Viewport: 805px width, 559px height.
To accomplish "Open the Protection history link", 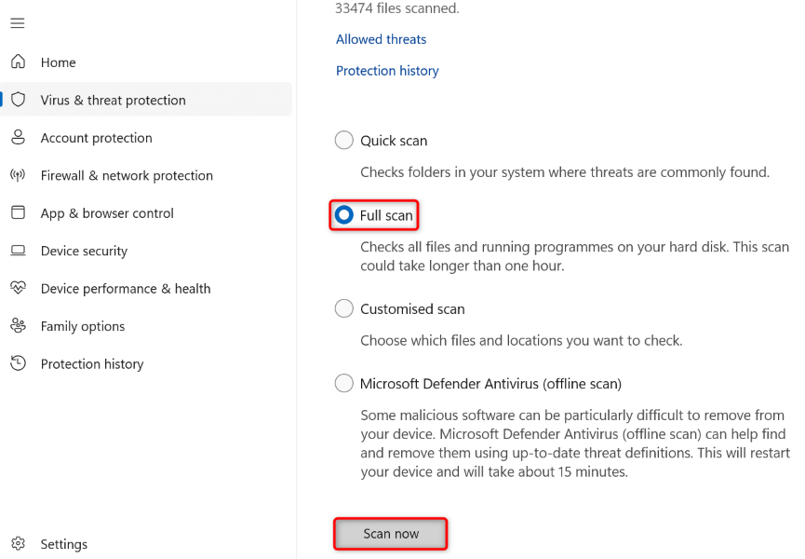I will click(x=387, y=71).
